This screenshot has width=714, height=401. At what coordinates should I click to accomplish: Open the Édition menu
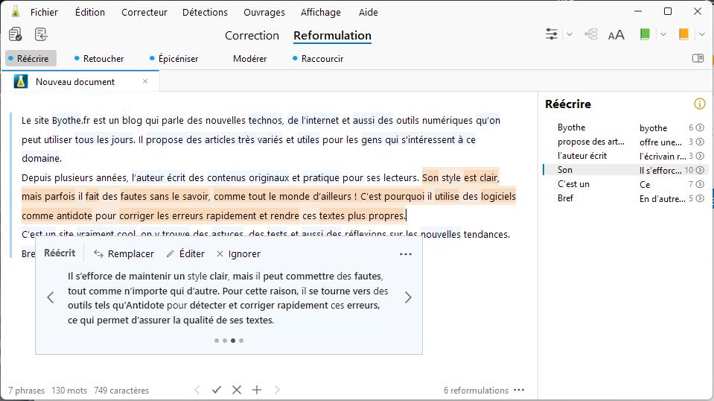(x=89, y=13)
